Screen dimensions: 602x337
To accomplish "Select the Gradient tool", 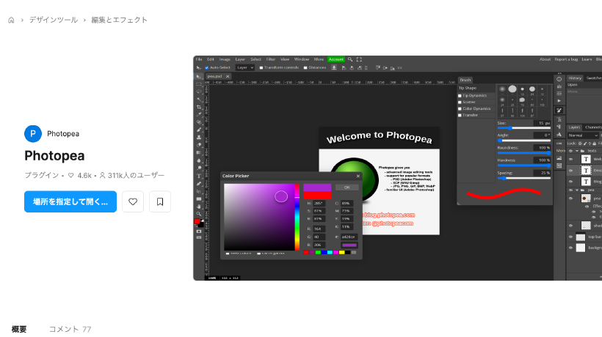I will [198, 152].
